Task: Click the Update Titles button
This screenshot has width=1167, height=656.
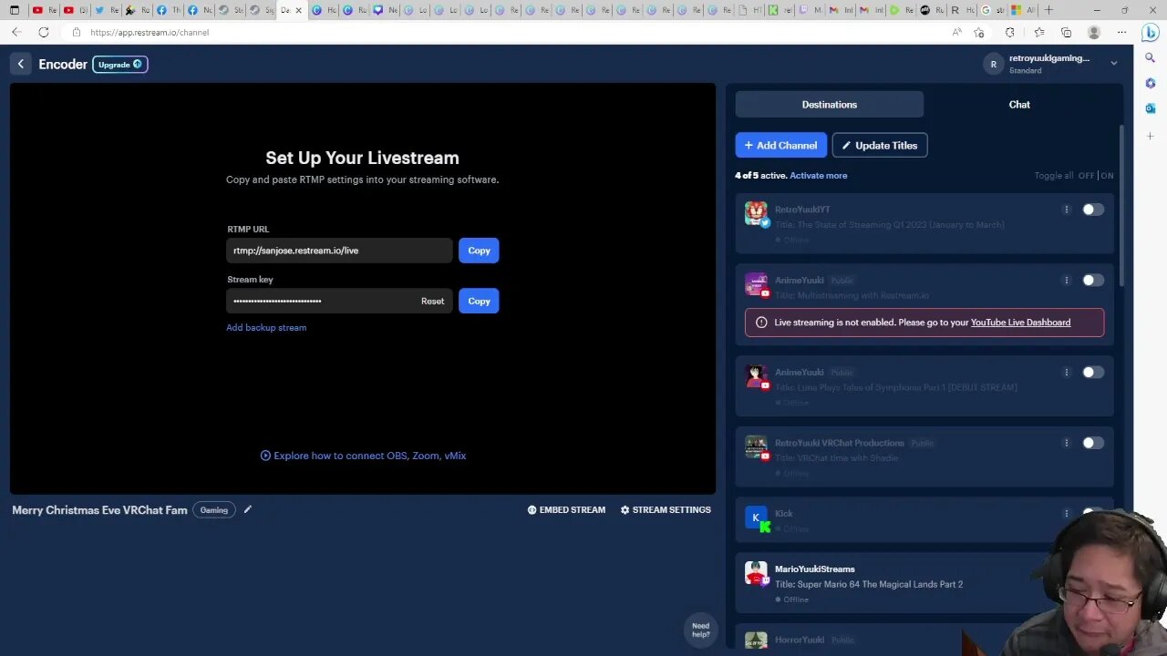Action: (880, 145)
